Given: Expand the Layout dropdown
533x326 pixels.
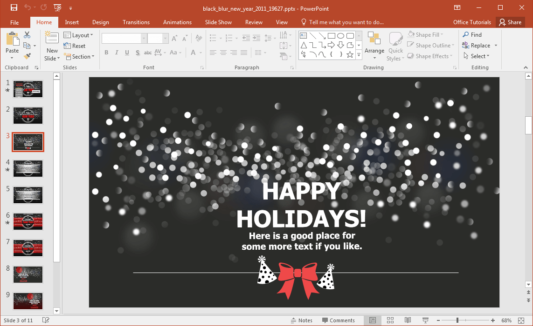Looking at the screenshot, I should pos(78,35).
